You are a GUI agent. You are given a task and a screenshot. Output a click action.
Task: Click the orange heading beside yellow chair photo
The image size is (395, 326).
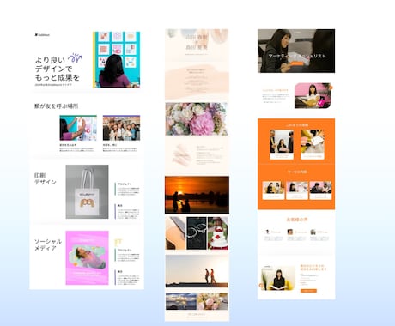pos(313,268)
